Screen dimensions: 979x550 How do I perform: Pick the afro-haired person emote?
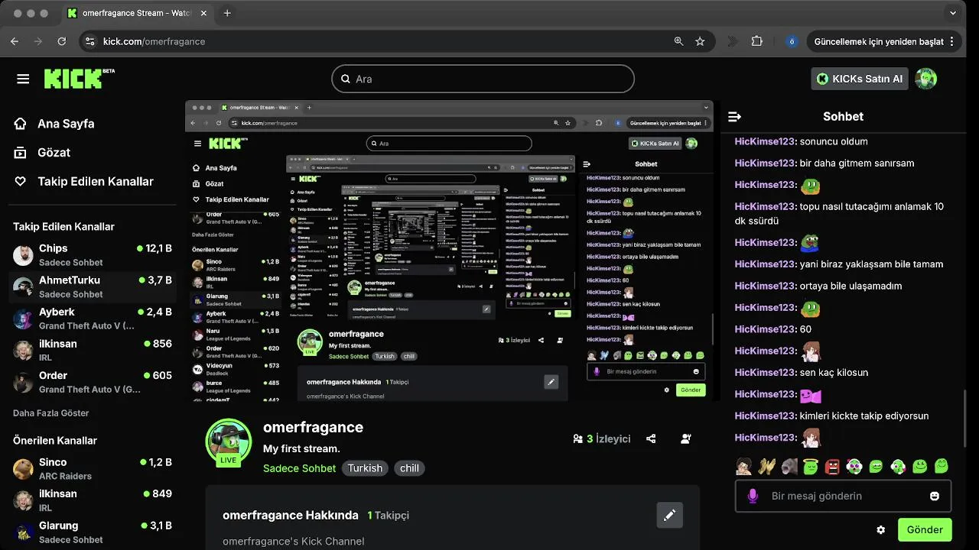pos(744,466)
